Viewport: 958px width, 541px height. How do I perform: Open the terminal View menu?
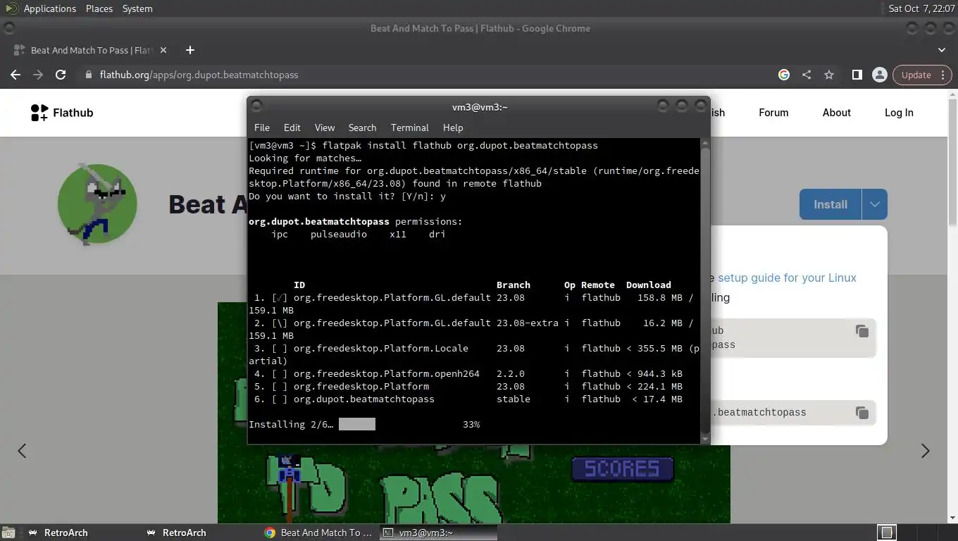(325, 128)
